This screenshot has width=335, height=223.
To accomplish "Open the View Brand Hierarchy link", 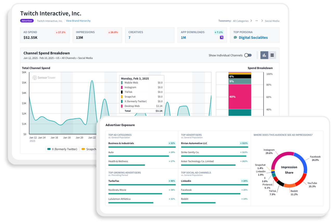I will click(x=78, y=21).
